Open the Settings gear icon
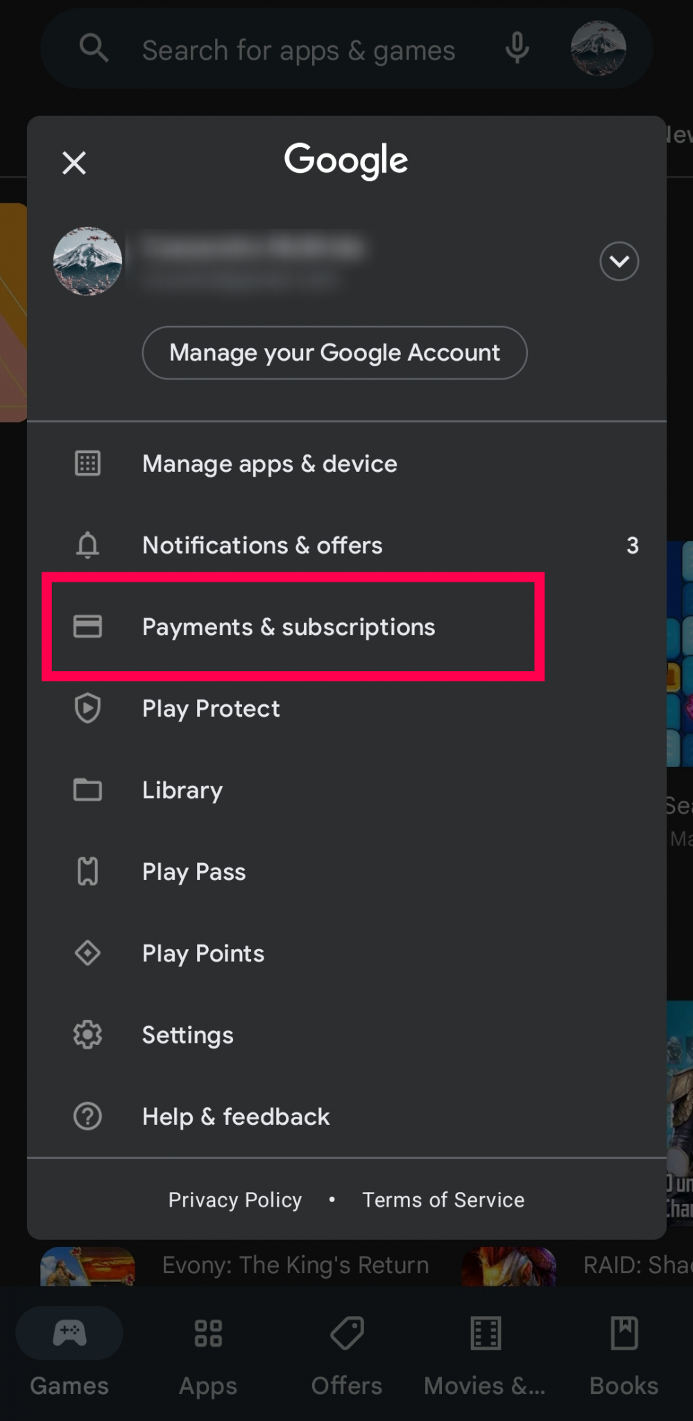693x1421 pixels. 87,1034
